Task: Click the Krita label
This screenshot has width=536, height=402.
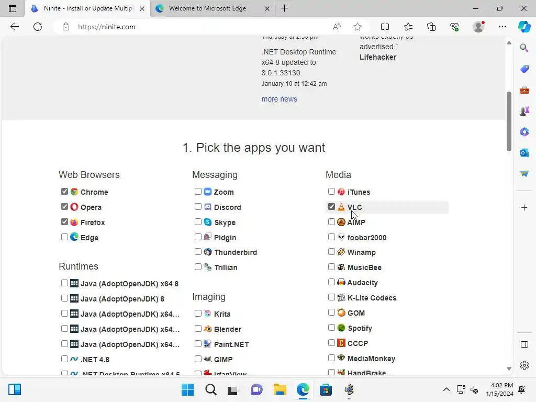Action: click(222, 314)
